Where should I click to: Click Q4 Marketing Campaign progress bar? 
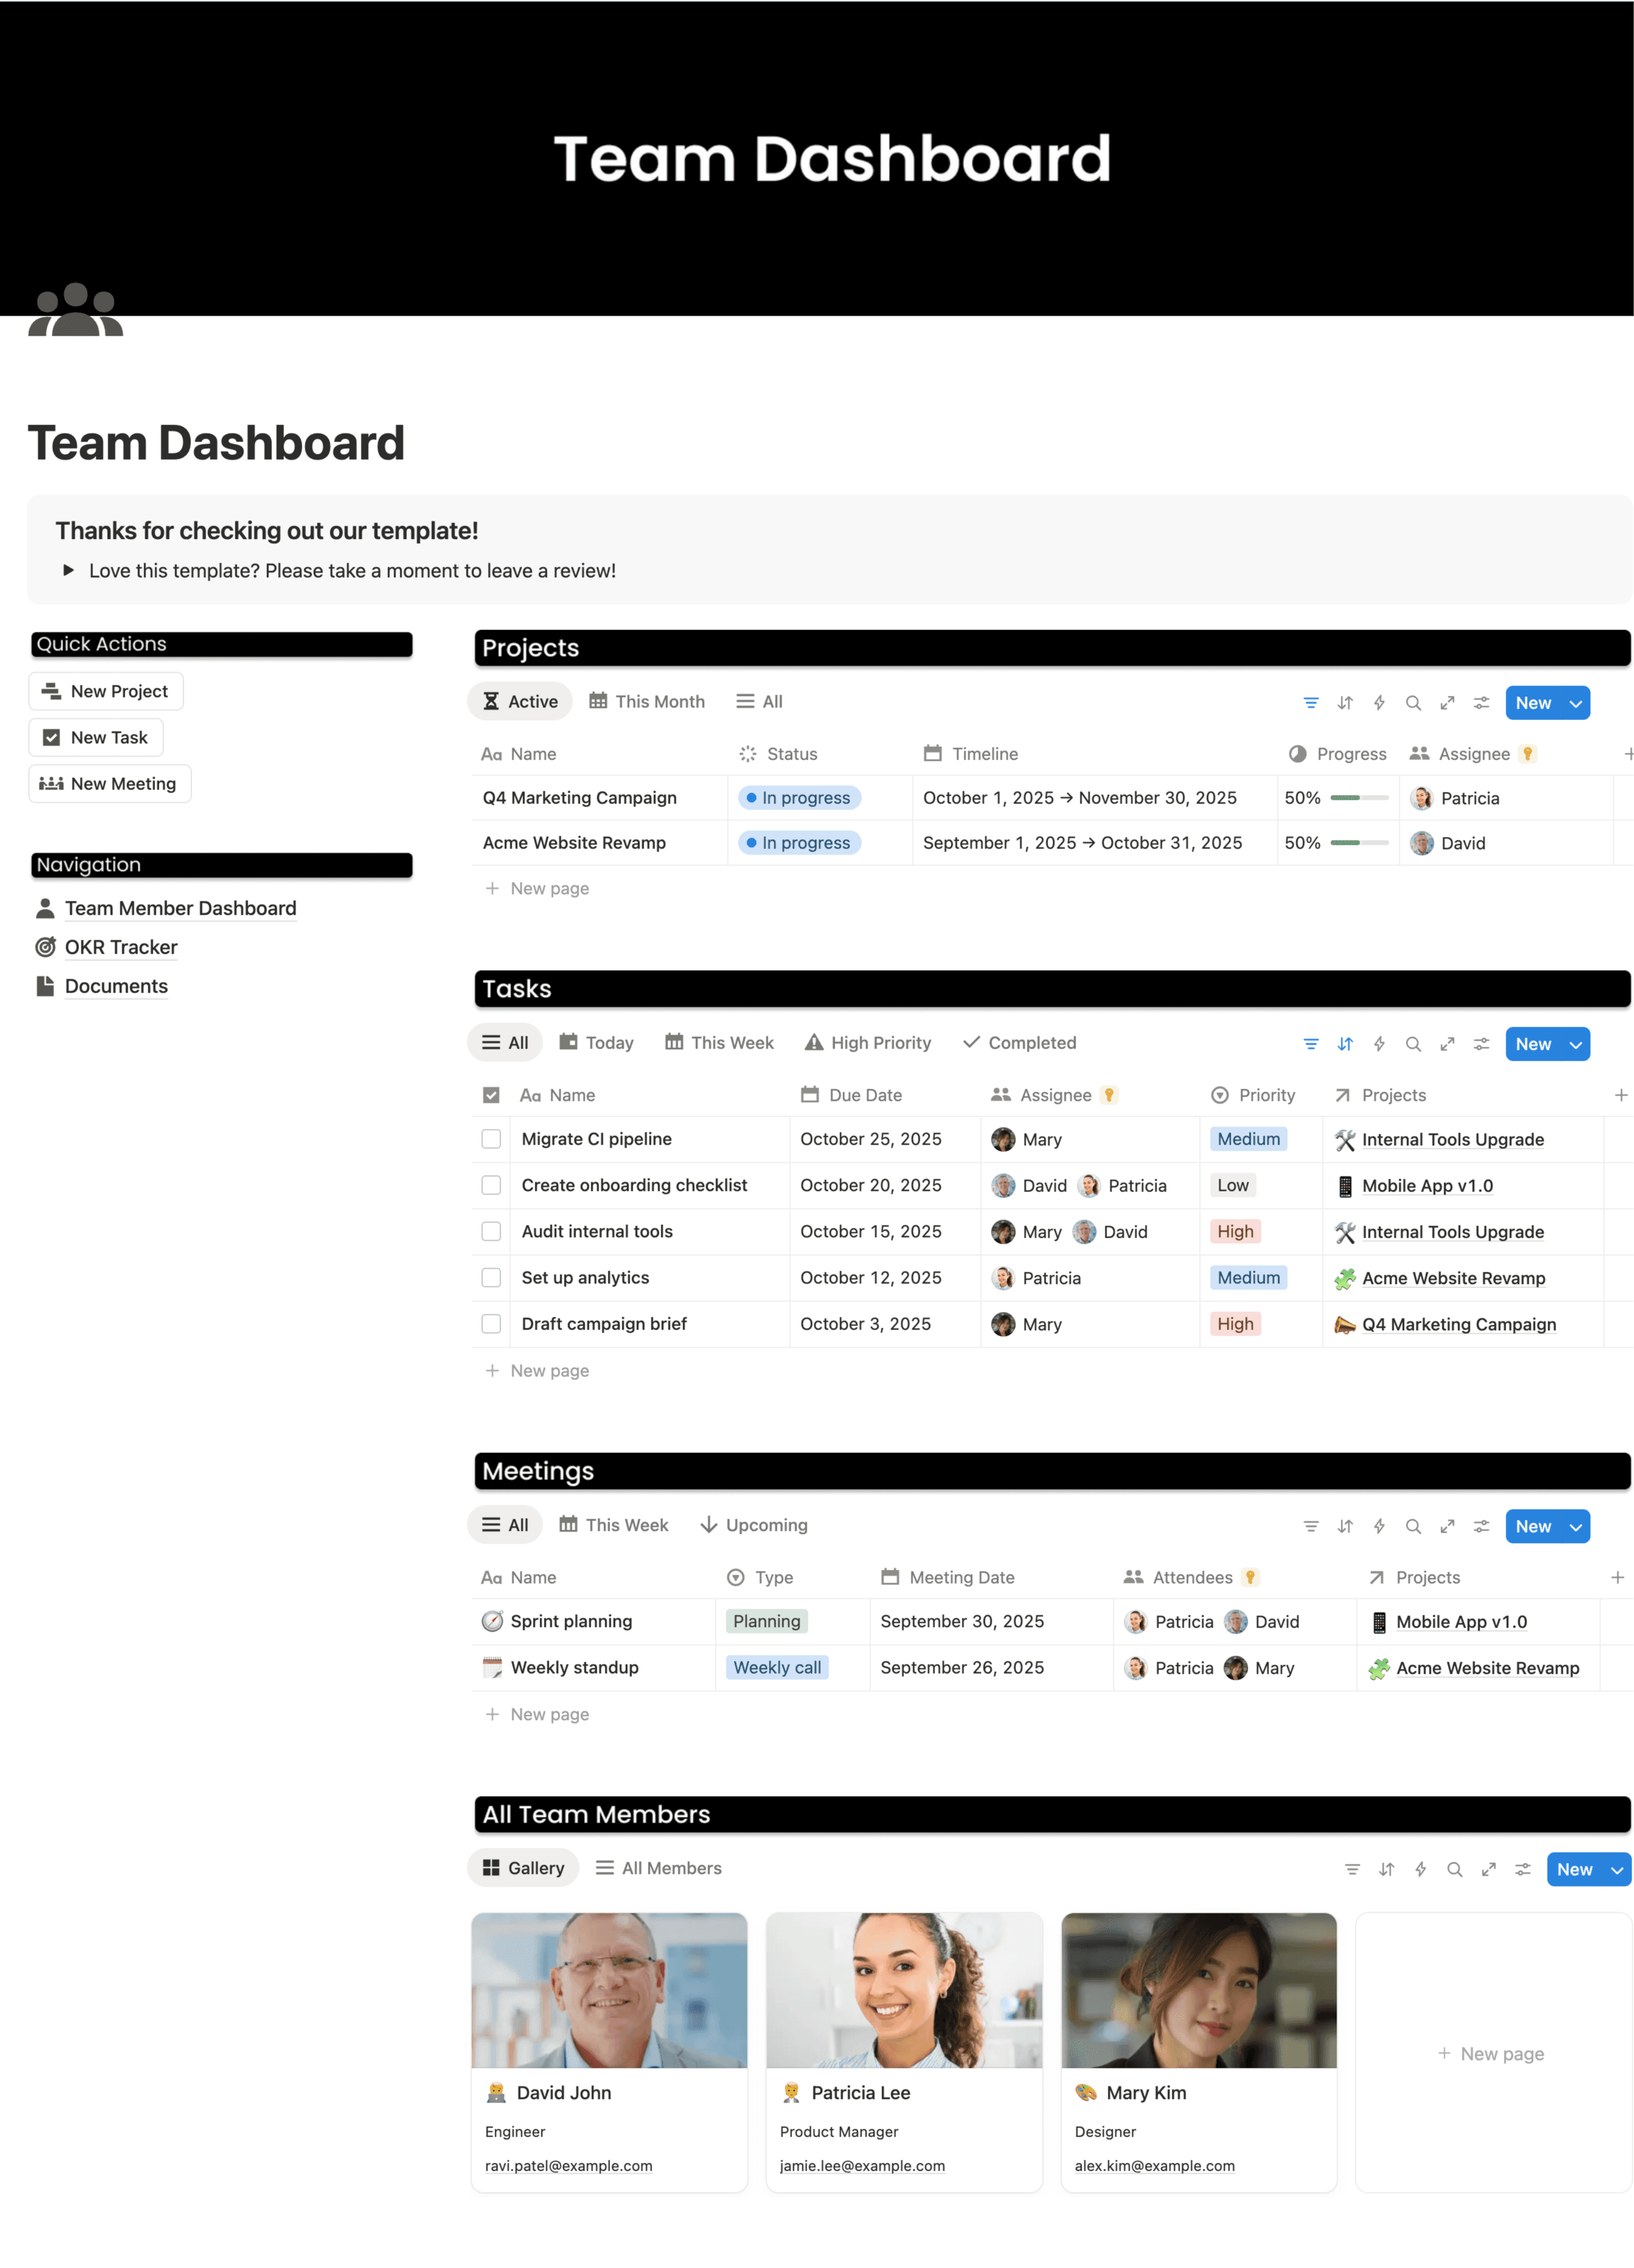(1359, 798)
